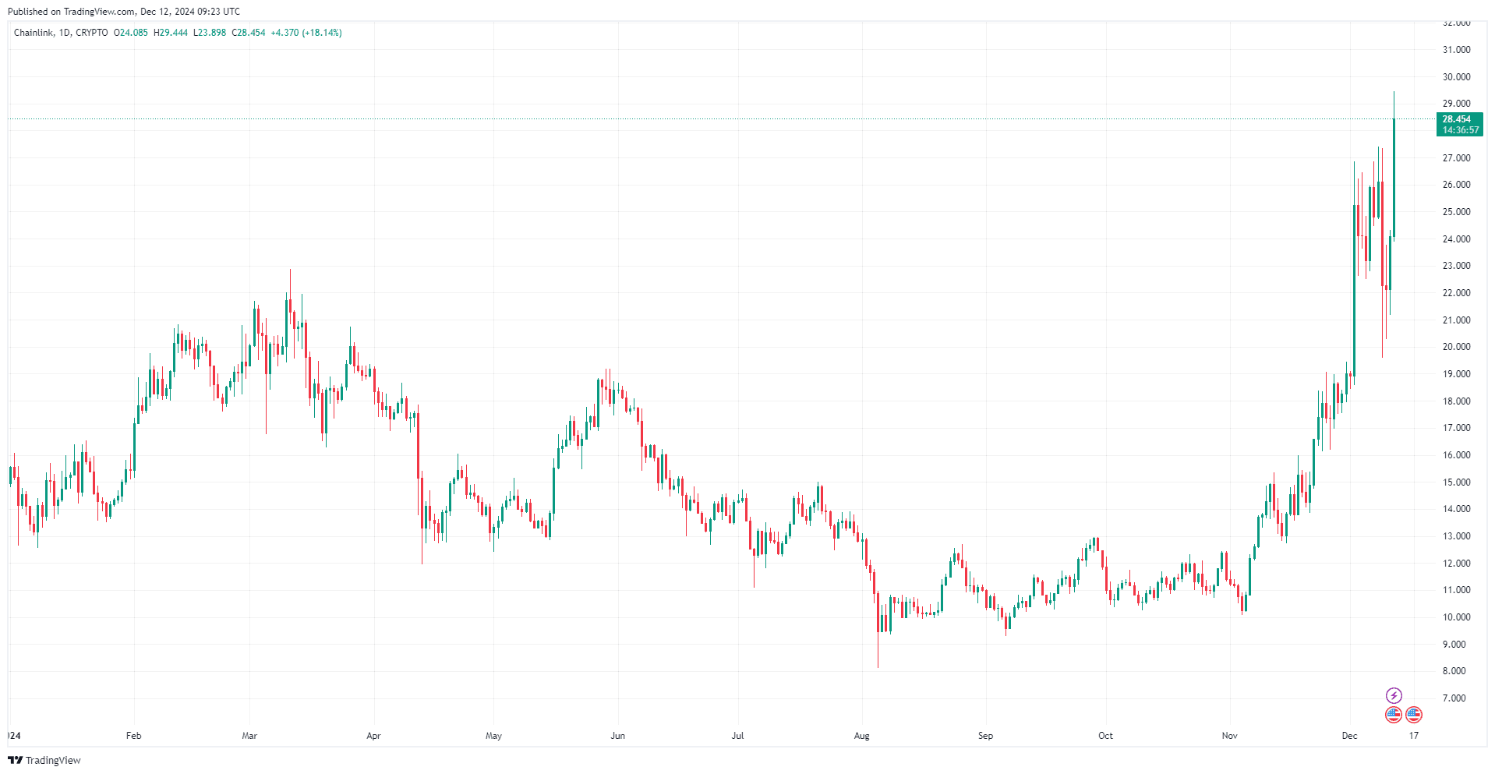The width and height of the screenshot is (1495, 774).
Task: Click the Jul label on time axis
Action: point(737,736)
